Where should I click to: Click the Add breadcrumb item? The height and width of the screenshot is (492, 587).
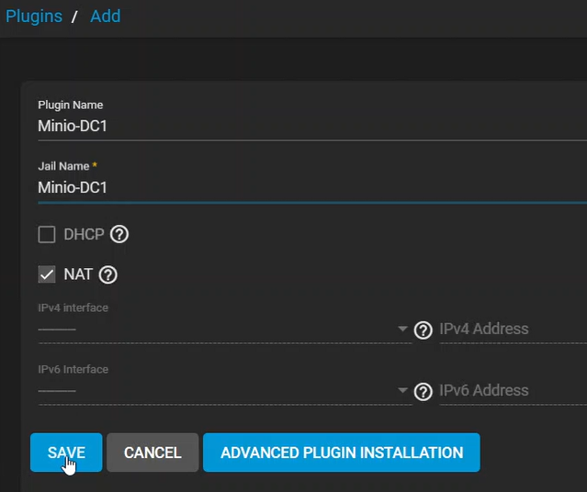(105, 17)
